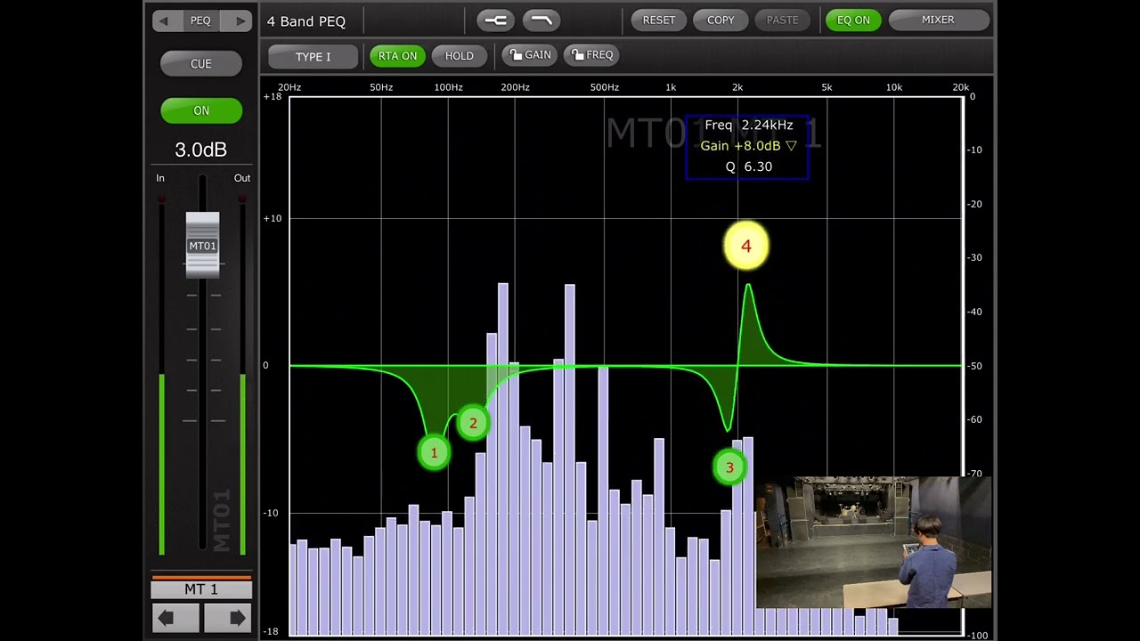Disable the EQ ON switch
1140x641 pixels.
(853, 20)
